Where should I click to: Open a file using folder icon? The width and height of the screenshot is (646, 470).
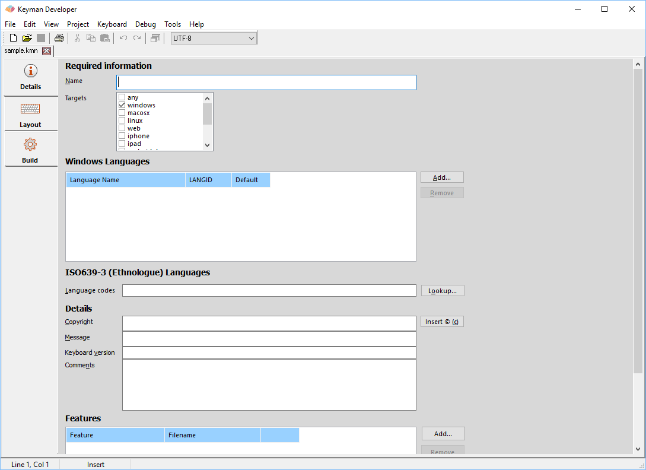click(x=27, y=39)
